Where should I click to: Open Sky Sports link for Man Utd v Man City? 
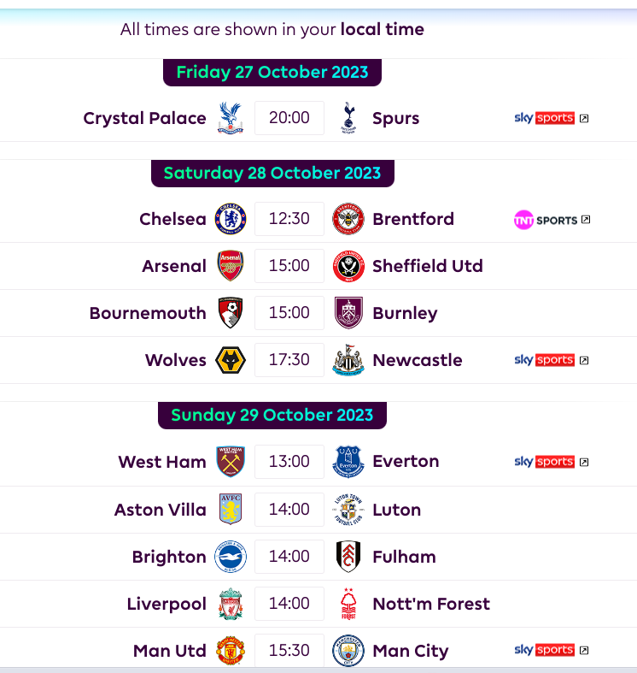552,650
